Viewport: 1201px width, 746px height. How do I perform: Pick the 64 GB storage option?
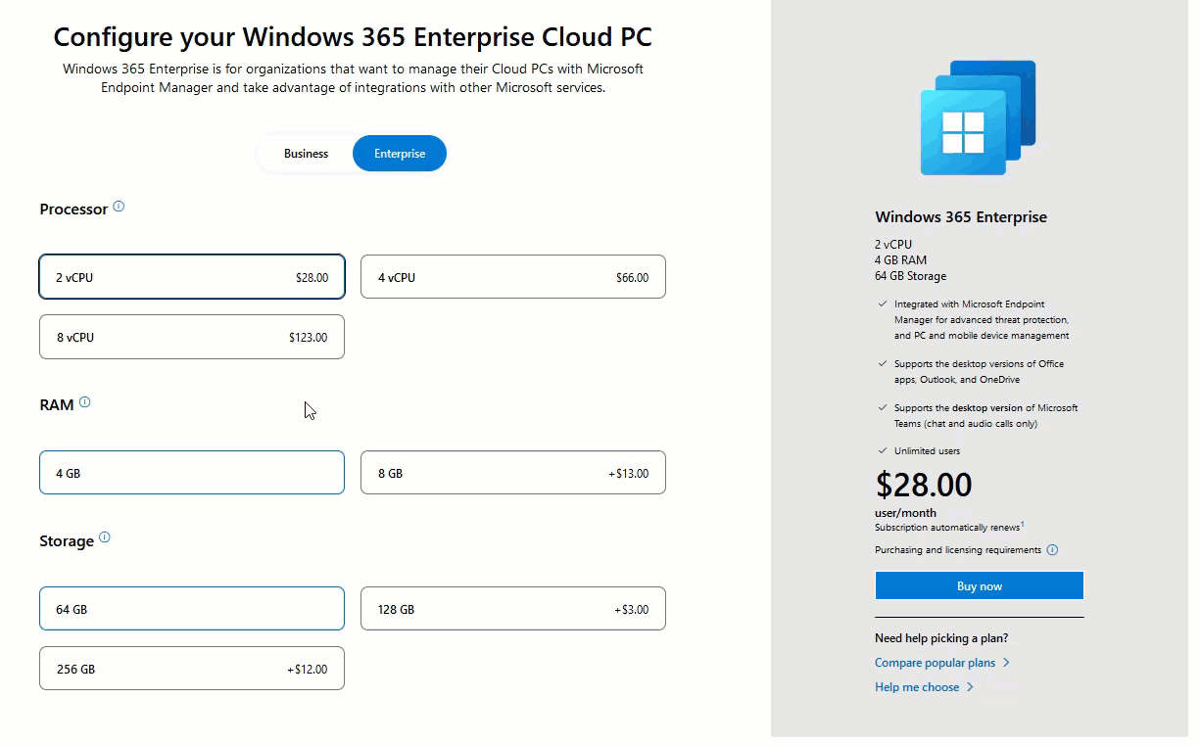(192, 609)
